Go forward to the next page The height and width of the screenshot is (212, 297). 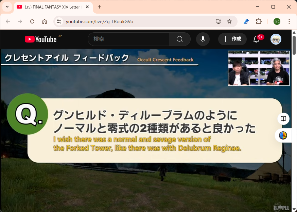click(20, 21)
